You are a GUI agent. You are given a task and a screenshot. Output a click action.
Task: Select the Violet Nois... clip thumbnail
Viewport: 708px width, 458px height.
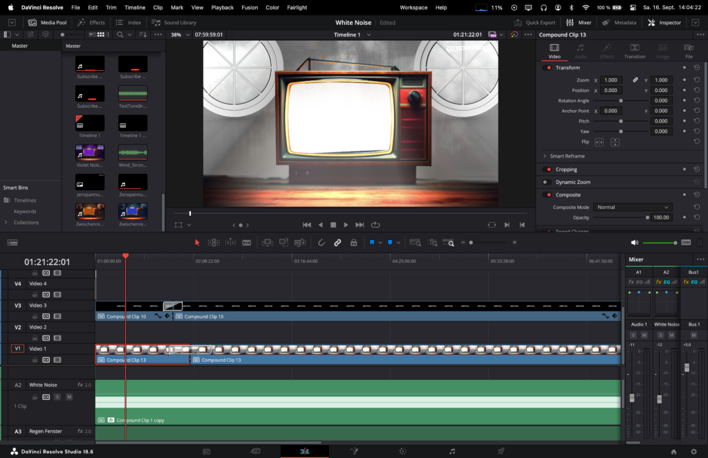point(90,153)
